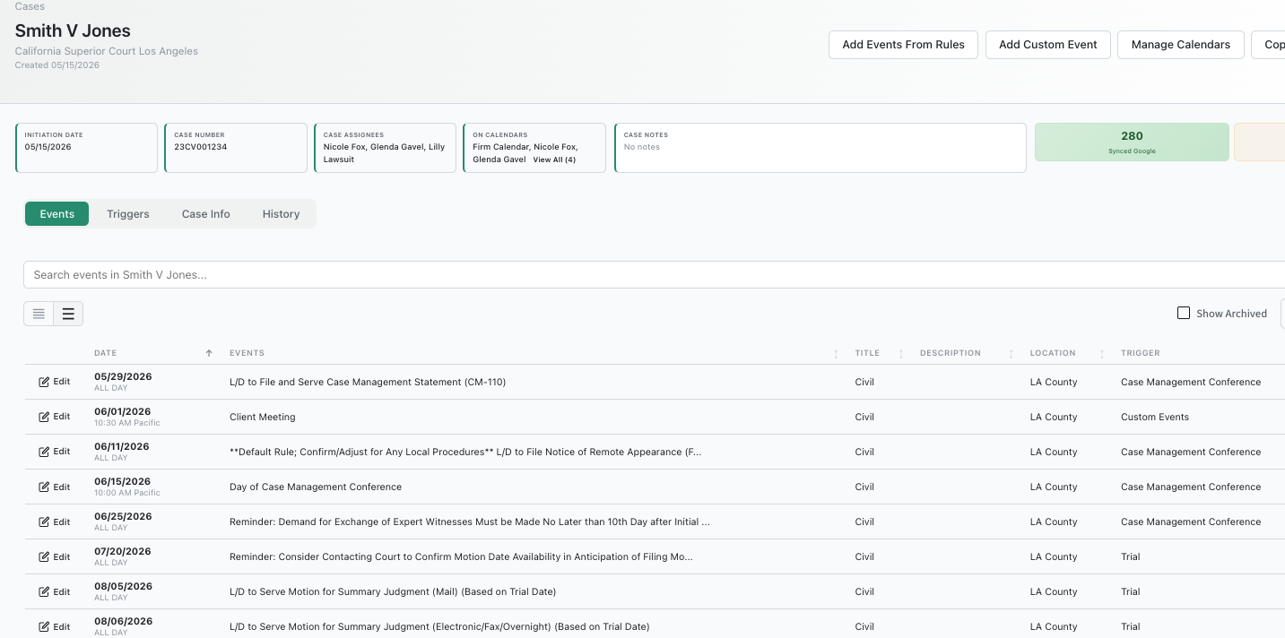Edit the Day of Case Management Conference event

tap(54, 487)
